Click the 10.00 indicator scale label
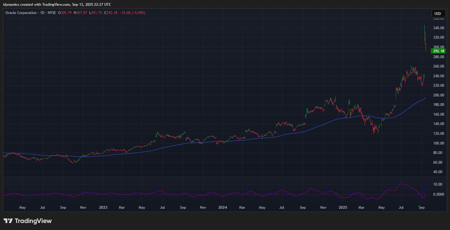The height and width of the screenshot is (230, 450). (438, 184)
